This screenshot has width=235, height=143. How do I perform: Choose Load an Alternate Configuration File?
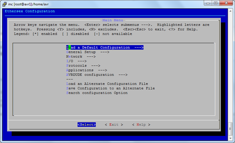pos(107,84)
